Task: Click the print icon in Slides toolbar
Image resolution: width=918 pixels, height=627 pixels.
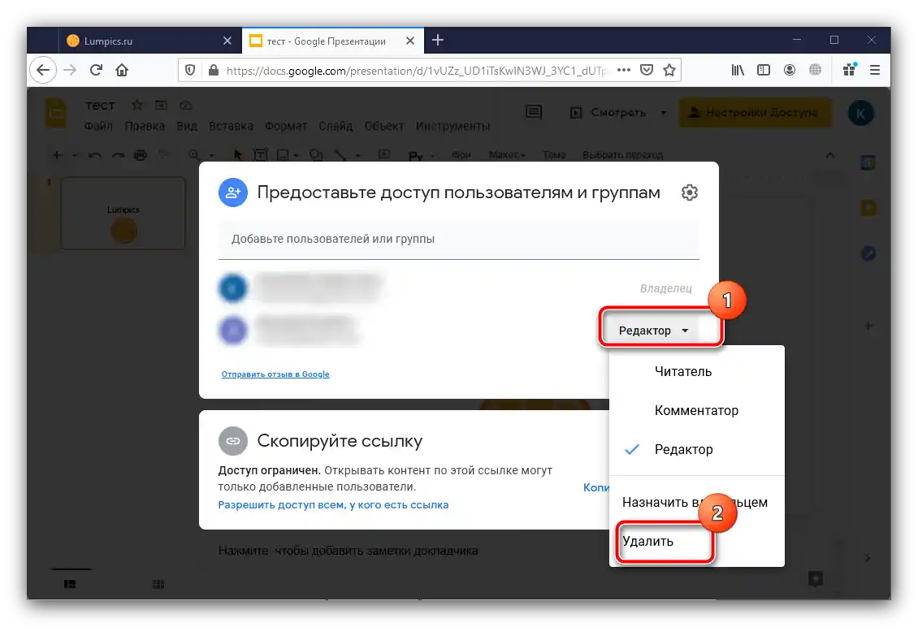Action: point(141,155)
